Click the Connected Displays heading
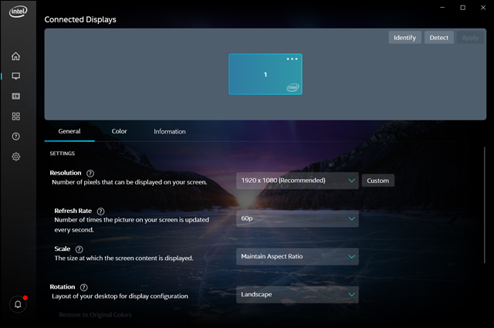 (80, 19)
